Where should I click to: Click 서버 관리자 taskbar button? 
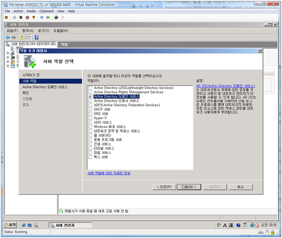(x=70, y=225)
